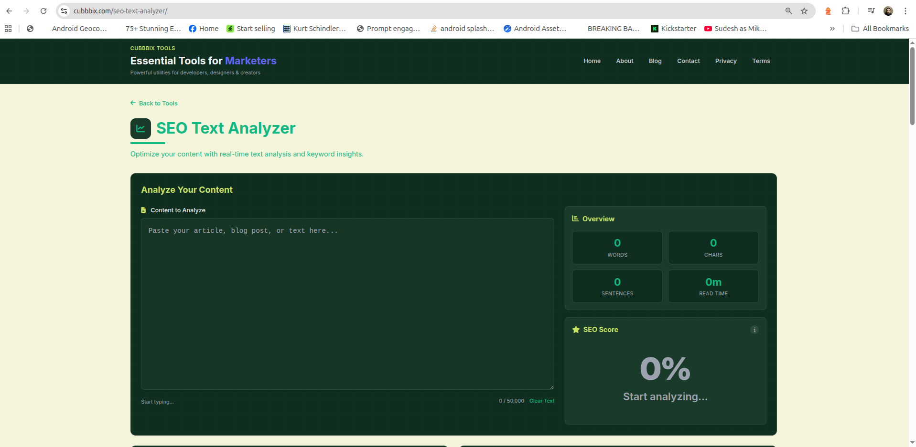The width and height of the screenshot is (916, 447).
Task: Expand hidden bookmarks with the chevron
Action: click(x=832, y=29)
